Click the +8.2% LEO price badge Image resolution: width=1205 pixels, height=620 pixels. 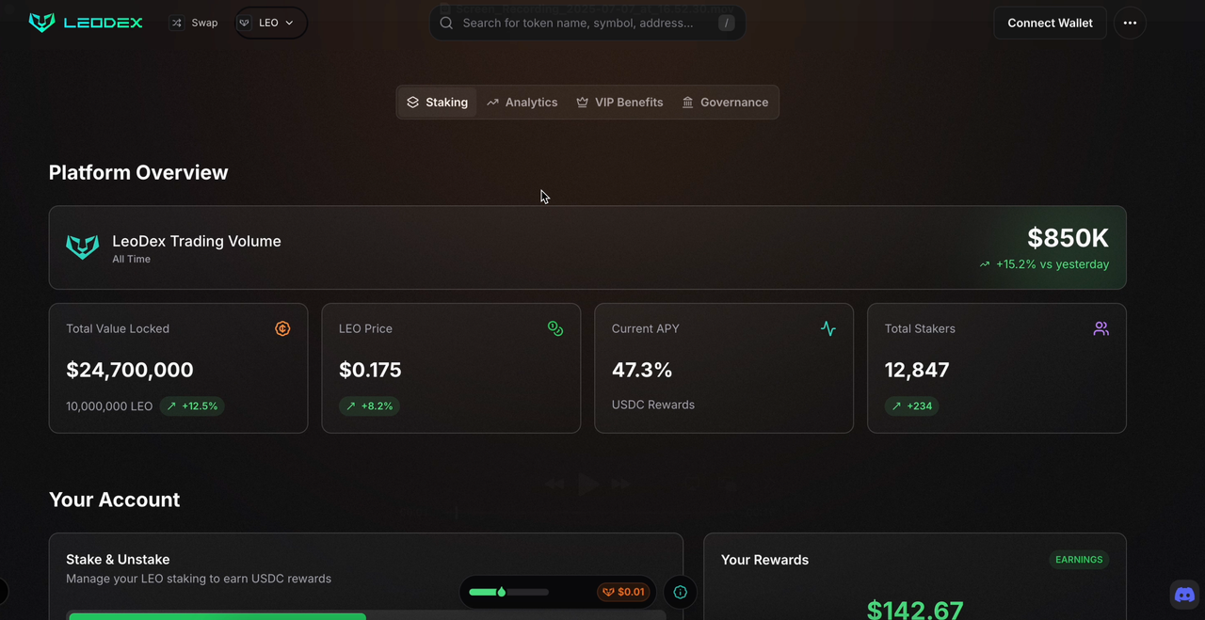(x=369, y=406)
